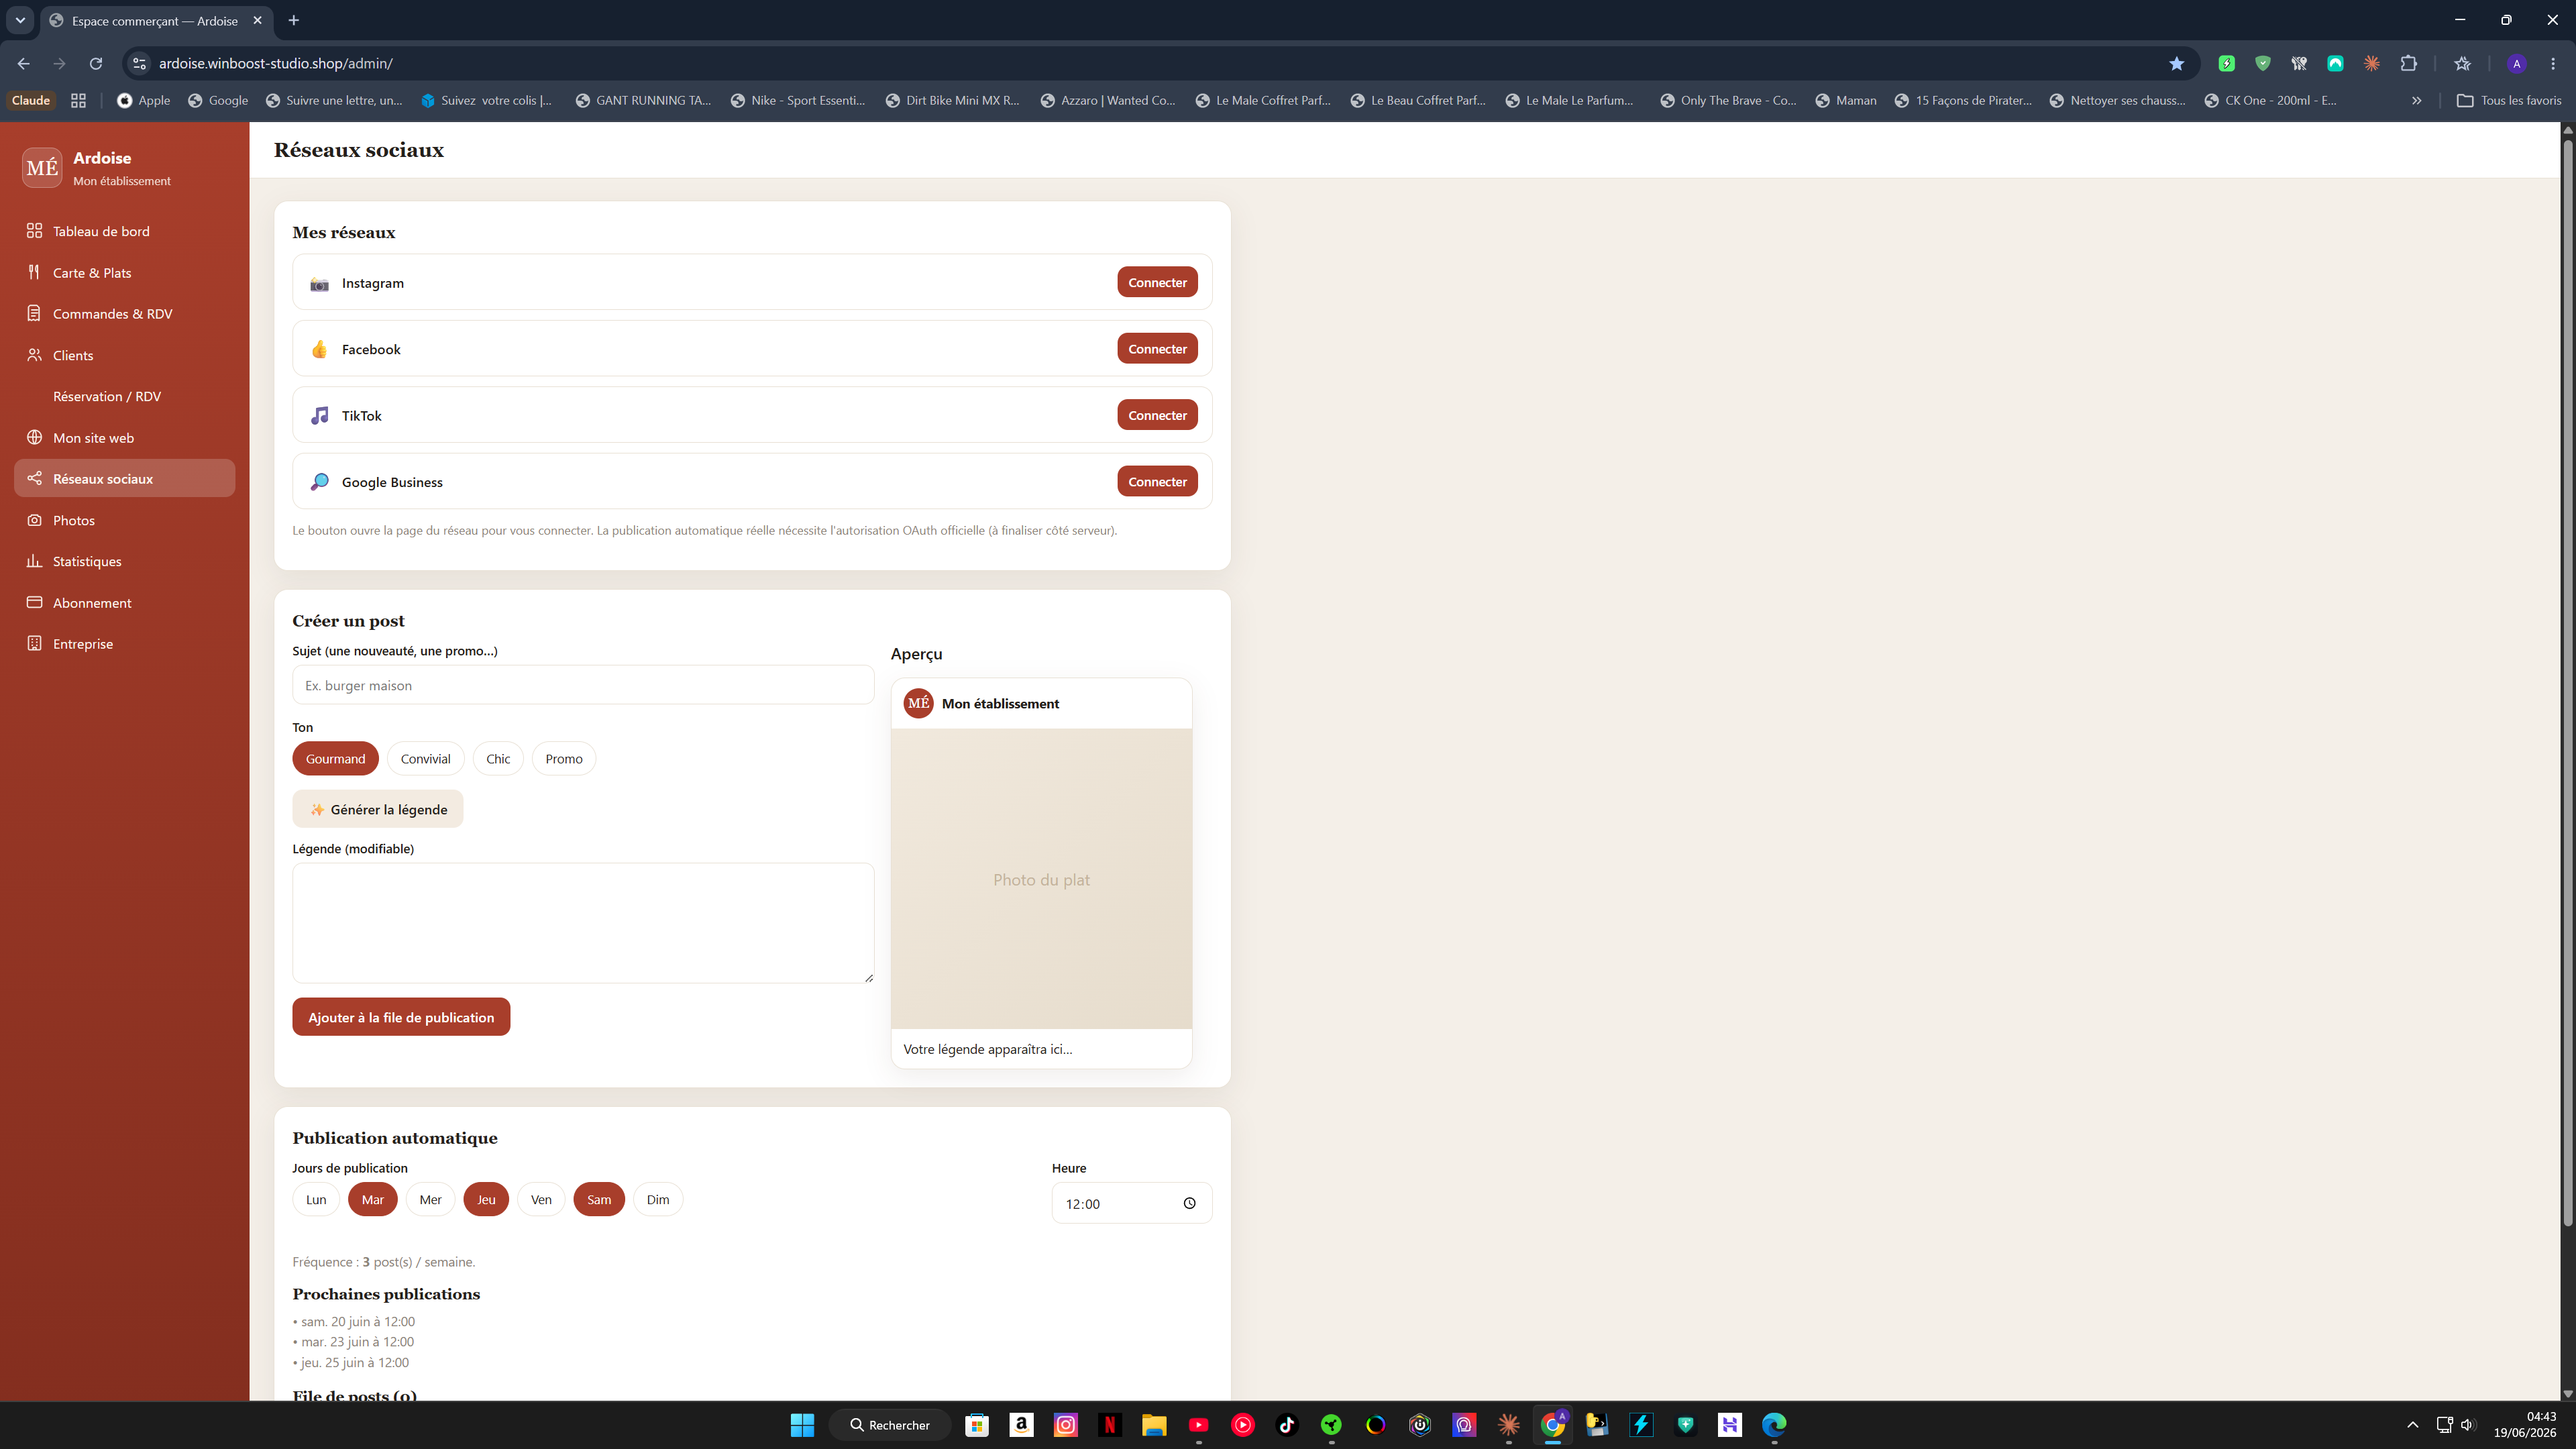2576x1449 pixels.
Task: Go to Commandes & RDV
Action: point(125,313)
